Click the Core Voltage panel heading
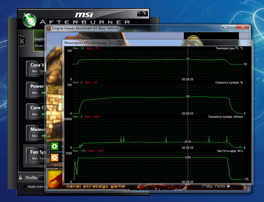The width and height of the screenshot is (264, 202). 37,65
